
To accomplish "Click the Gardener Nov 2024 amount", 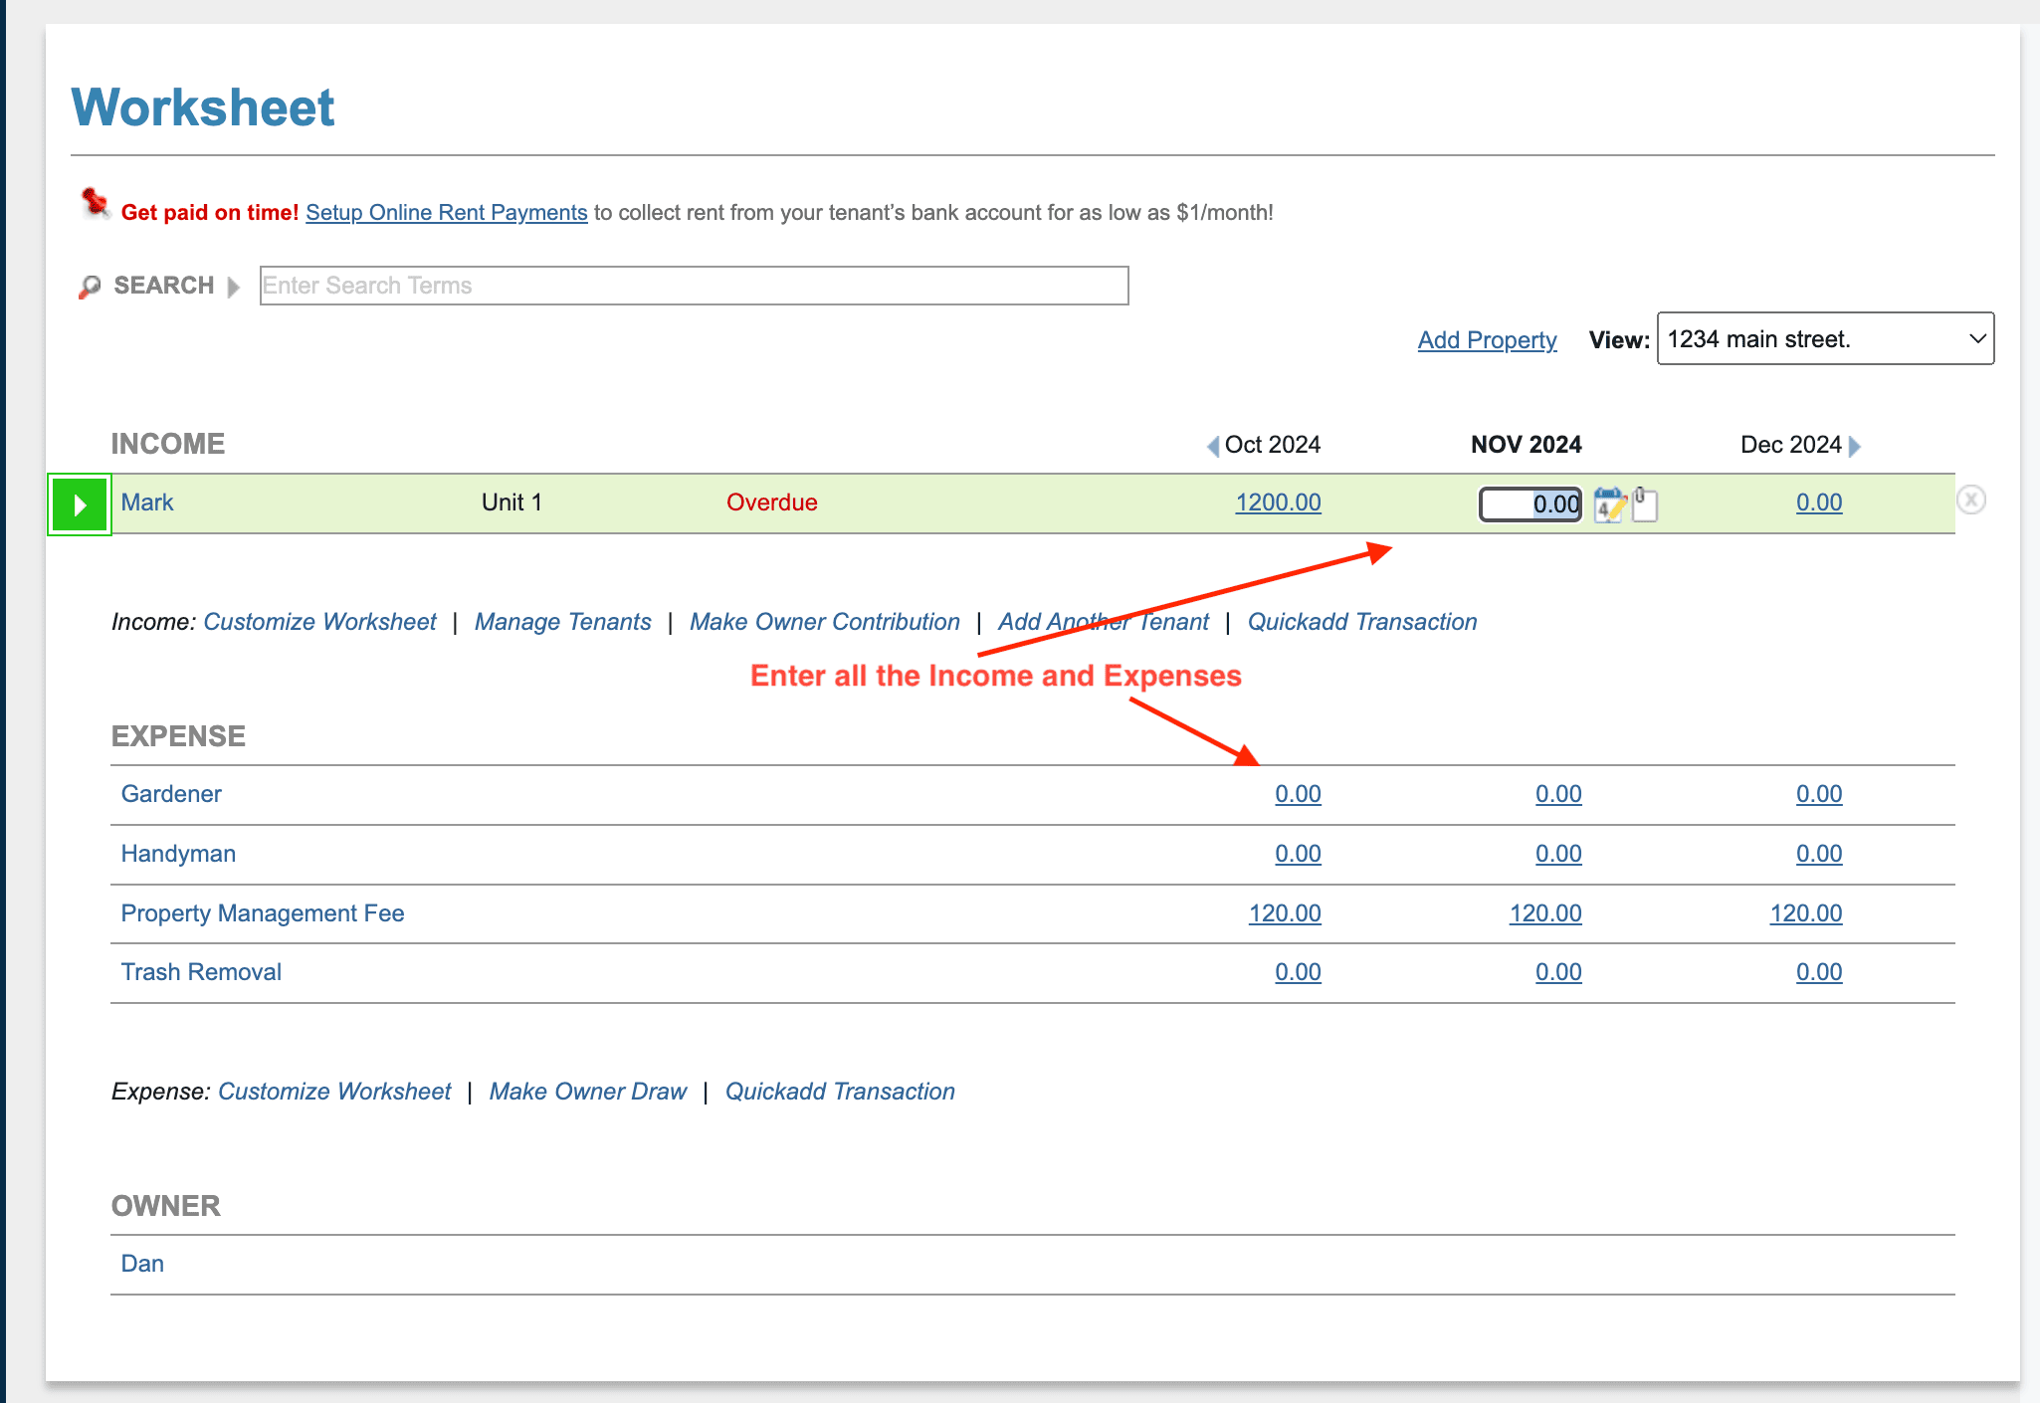I will pos(1557,794).
